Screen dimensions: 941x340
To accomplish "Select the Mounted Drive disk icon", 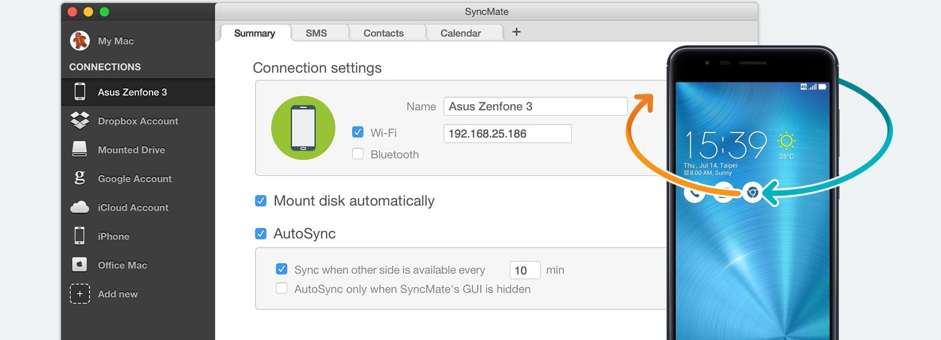I will pyautogui.click(x=80, y=149).
